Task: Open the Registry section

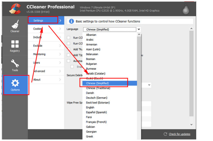Action: click(15, 46)
